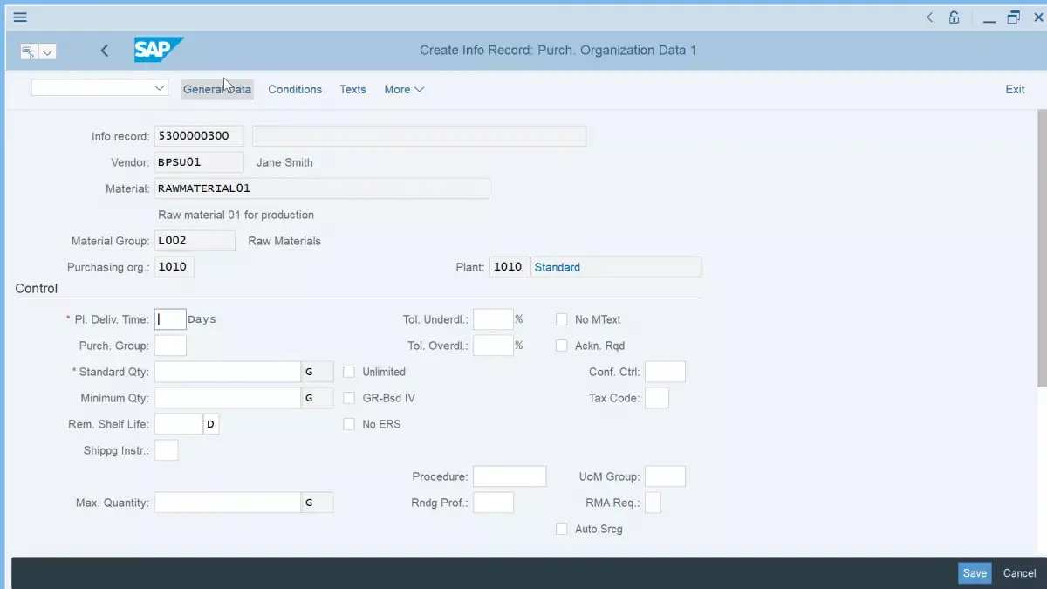Check the Unlimited checkbox

(x=349, y=372)
